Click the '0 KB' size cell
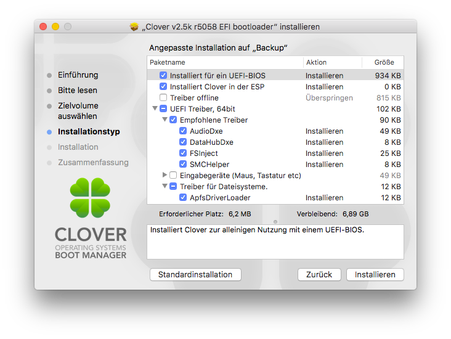The height and width of the screenshot is (339, 451). coord(392,87)
